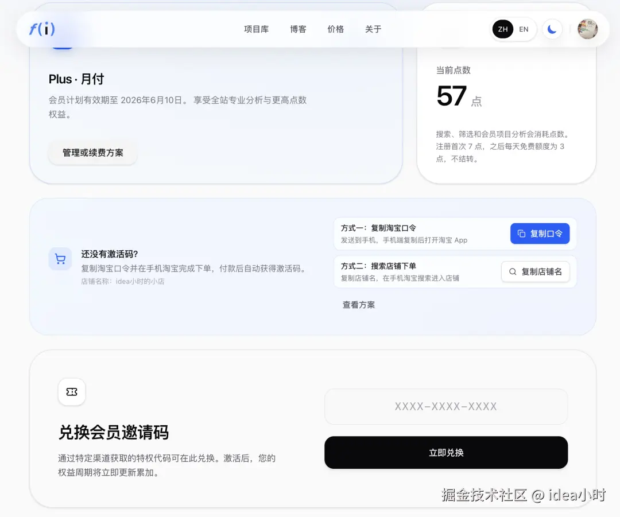This screenshot has height=517, width=620.
Task: Click the search icon inside 复制店铺名 button
Action: tap(513, 272)
